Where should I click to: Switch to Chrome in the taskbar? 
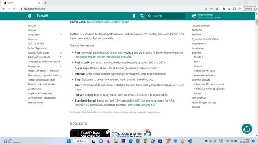click(x=145, y=141)
